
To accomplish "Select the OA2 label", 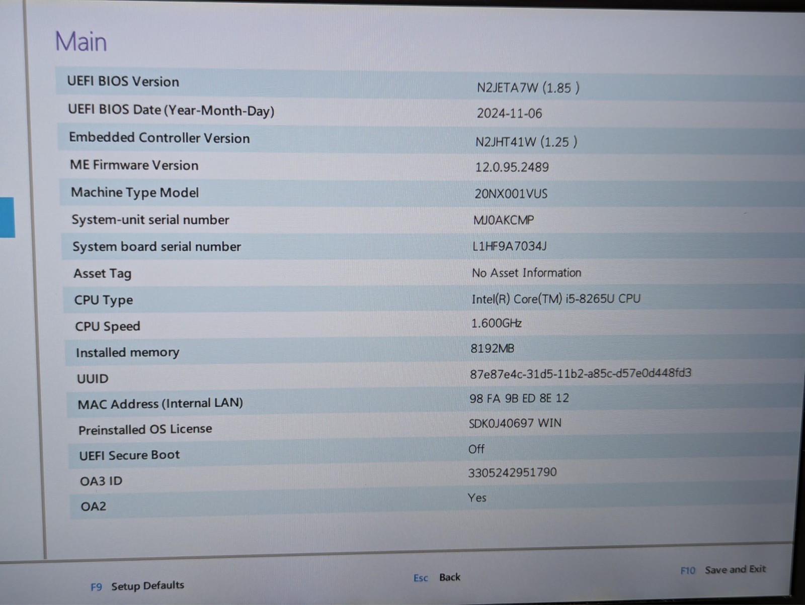I will point(94,507).
